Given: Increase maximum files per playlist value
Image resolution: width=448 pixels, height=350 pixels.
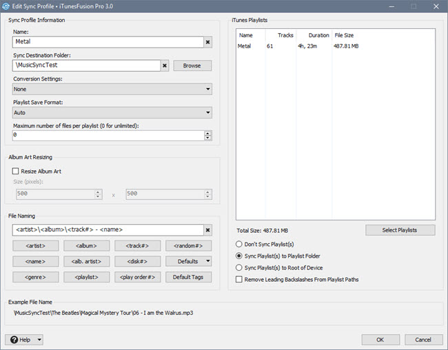Looking at the screenshot, I should (207, 133).
